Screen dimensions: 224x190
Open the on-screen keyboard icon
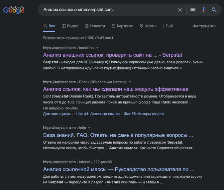pos(193,10)
